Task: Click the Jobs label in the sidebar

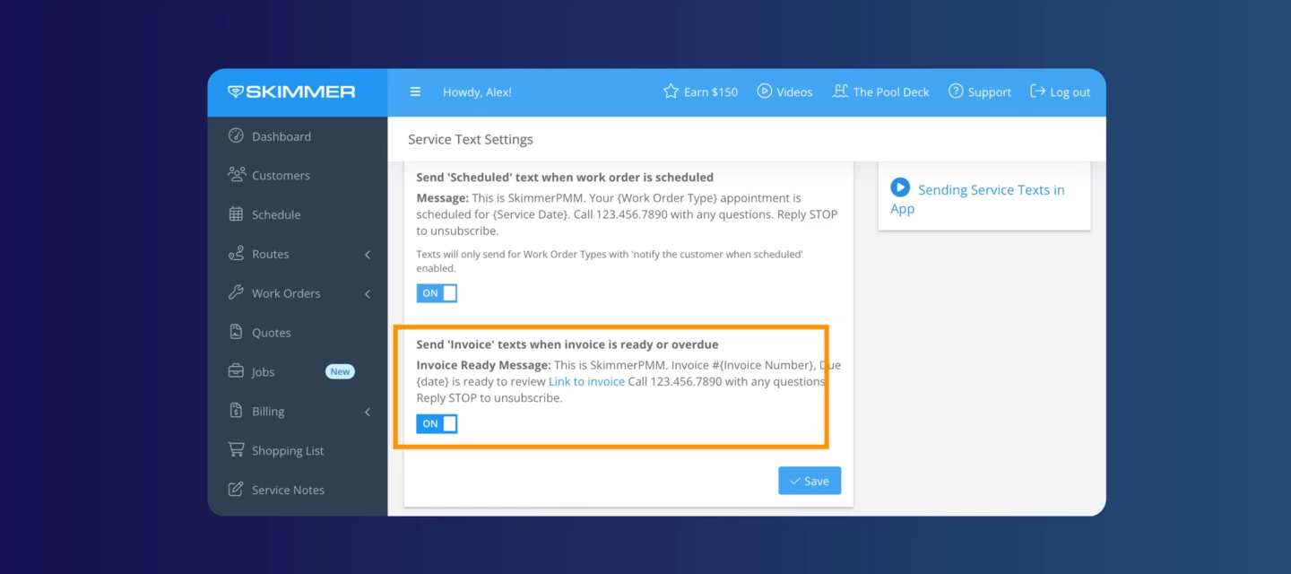Action: (264, 372)
